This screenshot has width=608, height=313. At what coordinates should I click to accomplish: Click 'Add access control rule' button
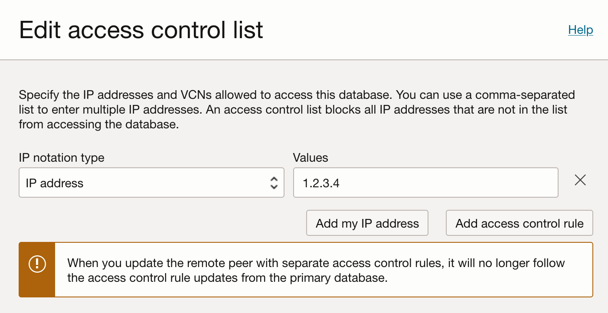[x=519, y=224]
